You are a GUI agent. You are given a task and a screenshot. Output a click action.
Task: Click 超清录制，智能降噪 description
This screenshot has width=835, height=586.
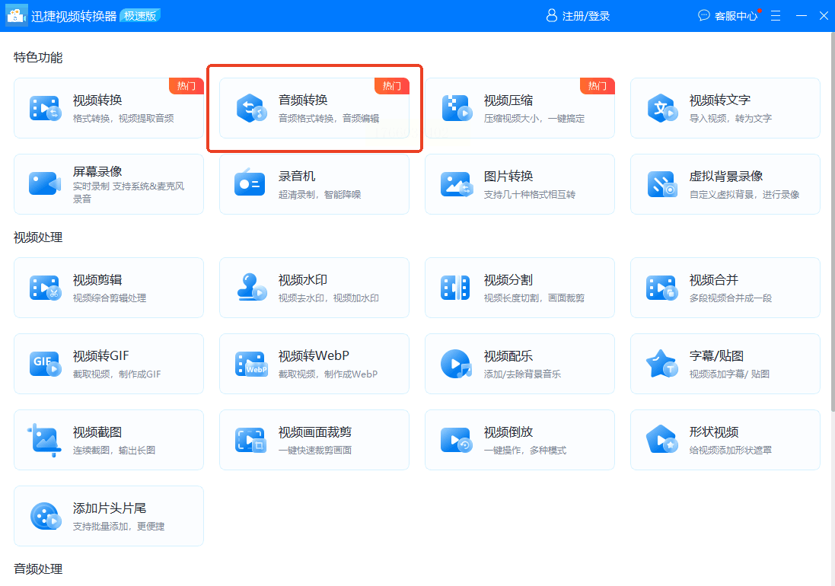click(x=320, y=194)
